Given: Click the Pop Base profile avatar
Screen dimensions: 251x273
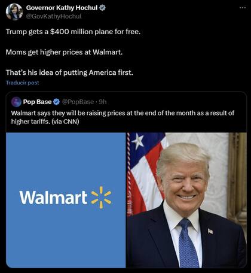Looking at the screenshot, I should [x=16, y=102].
